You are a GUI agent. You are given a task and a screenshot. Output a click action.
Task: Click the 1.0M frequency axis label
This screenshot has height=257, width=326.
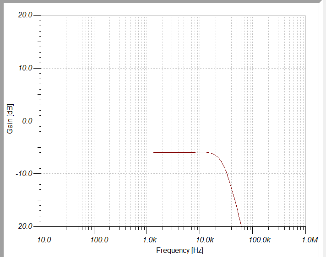click(310, 240)
